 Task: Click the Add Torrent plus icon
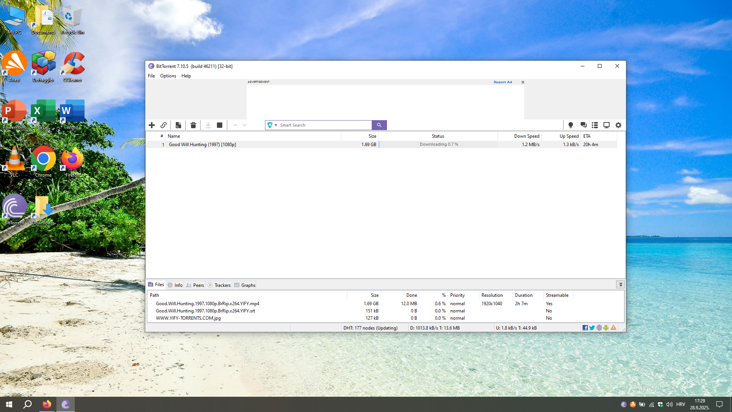152,125
